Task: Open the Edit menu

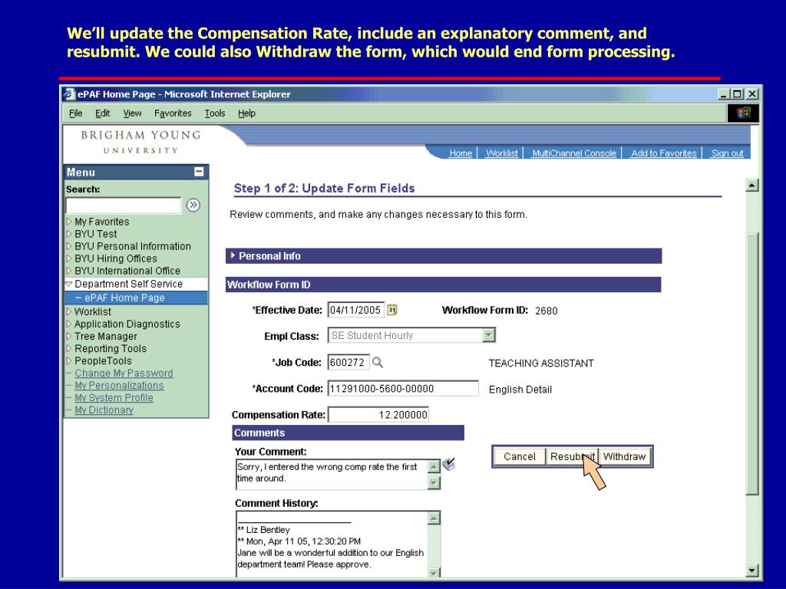Action: 103,114
